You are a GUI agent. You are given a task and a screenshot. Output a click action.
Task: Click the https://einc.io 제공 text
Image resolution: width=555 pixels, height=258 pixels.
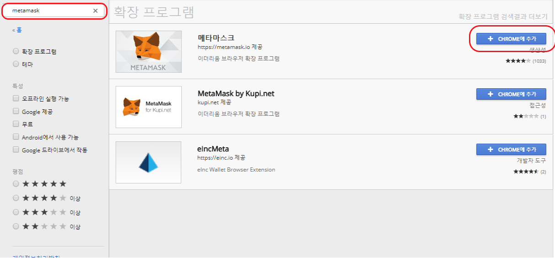click(221, 158)
